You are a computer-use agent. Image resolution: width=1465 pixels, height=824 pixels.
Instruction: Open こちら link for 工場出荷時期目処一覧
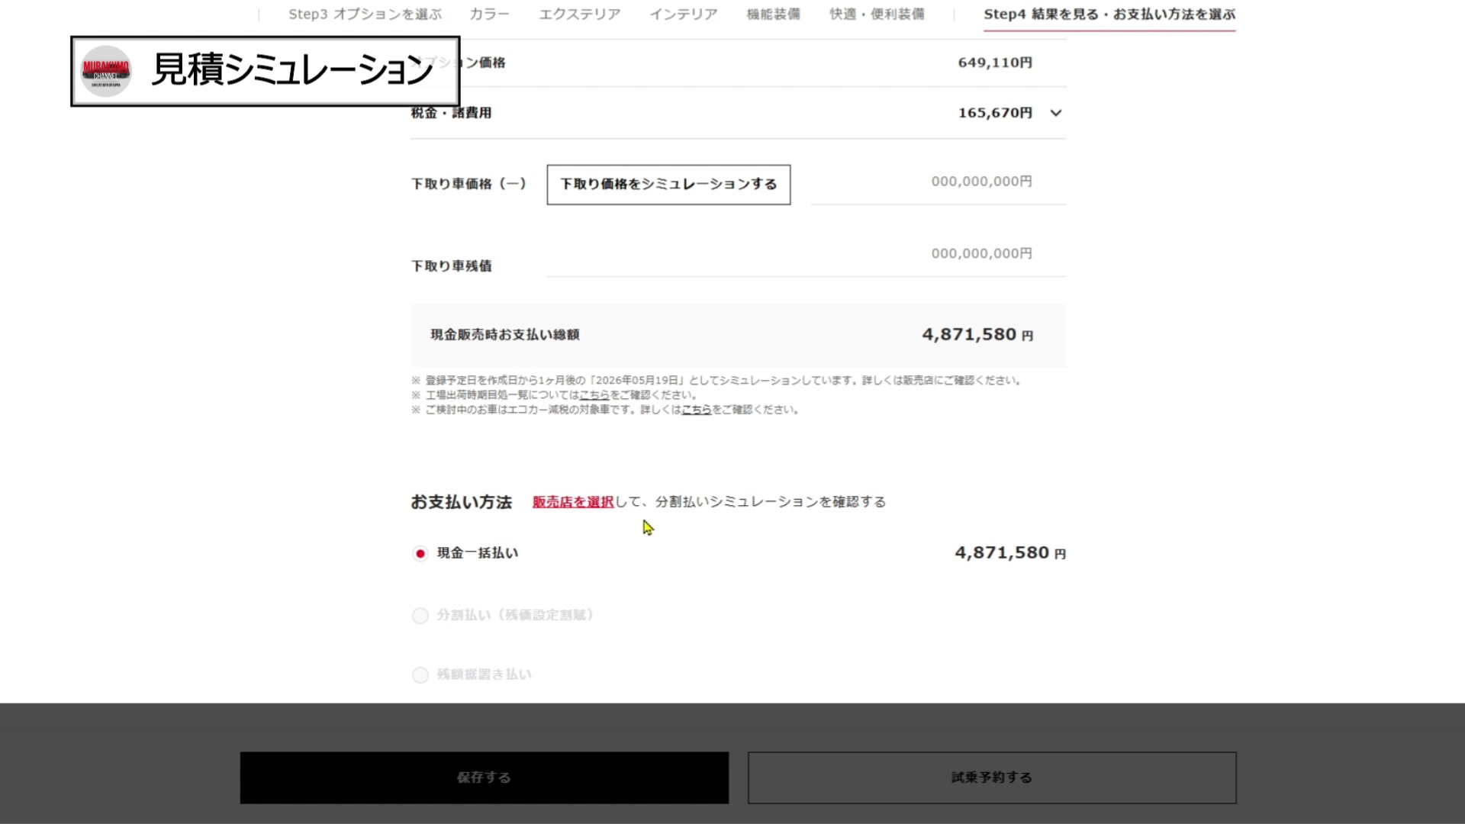594,395
